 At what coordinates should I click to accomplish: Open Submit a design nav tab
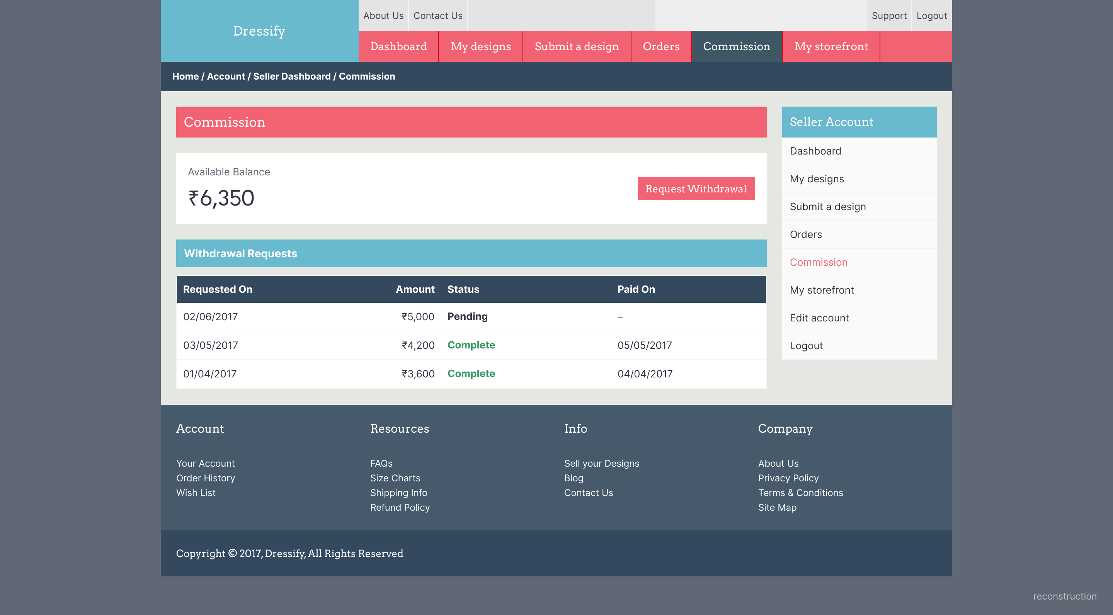point(576,46)
